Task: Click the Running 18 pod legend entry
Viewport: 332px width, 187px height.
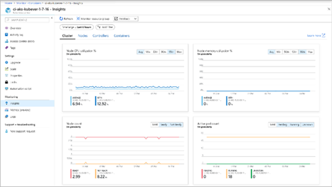Action: (x=236, y=174)
